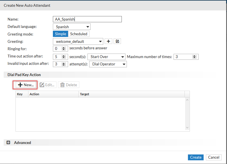227x164 pixels.
Task: Expand the Advanced section plus icon
Action: [8, 143]
